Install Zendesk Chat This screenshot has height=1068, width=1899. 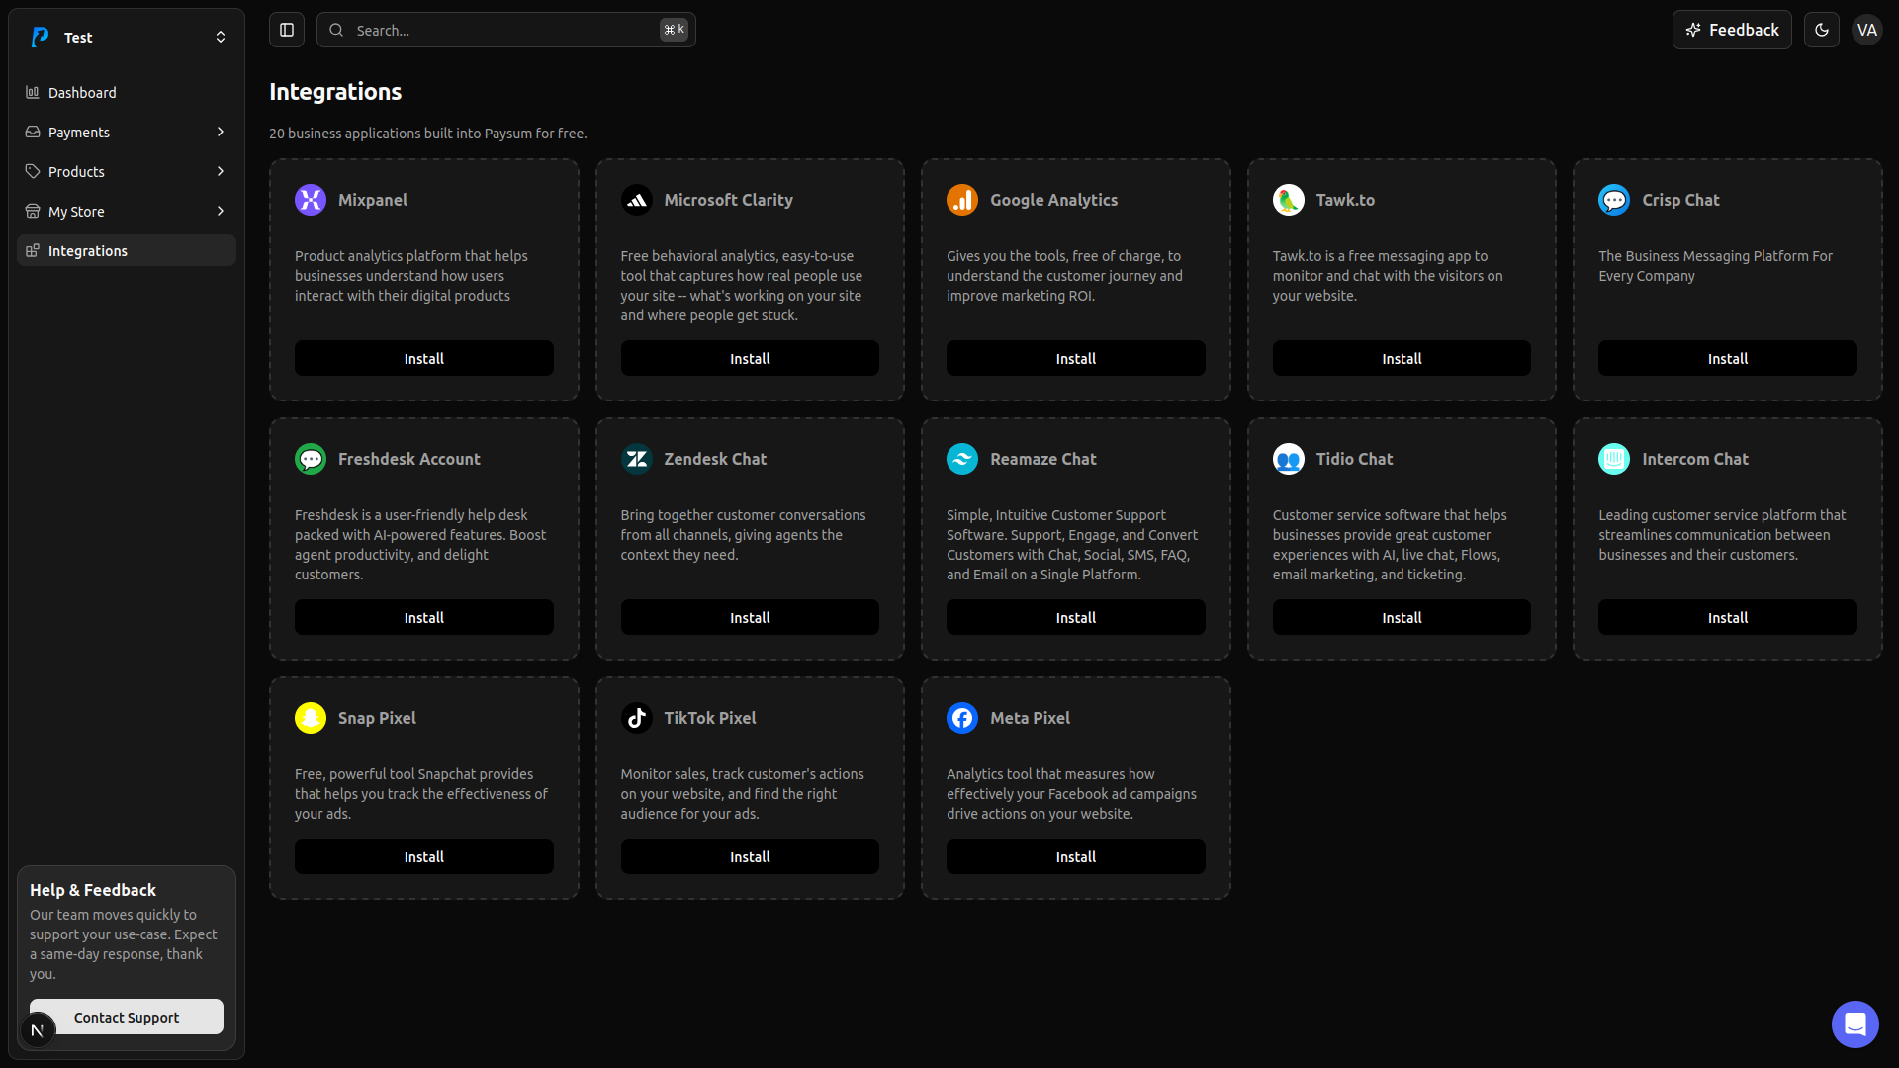click(750, 617)
